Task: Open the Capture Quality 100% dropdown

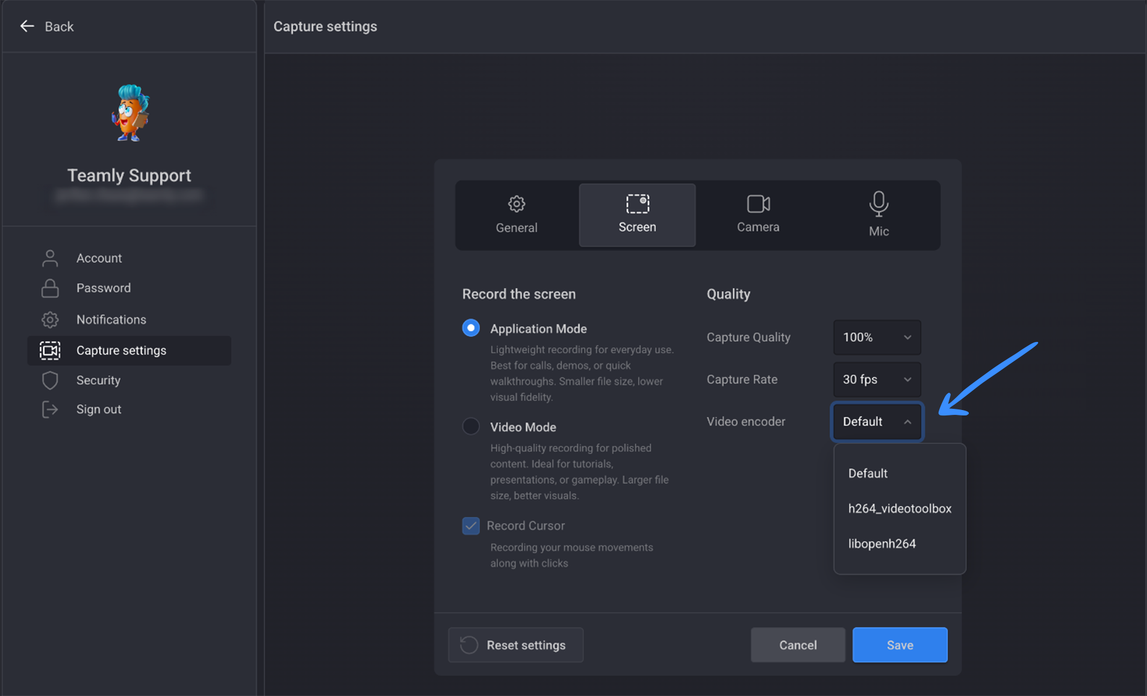Action: 877,337
